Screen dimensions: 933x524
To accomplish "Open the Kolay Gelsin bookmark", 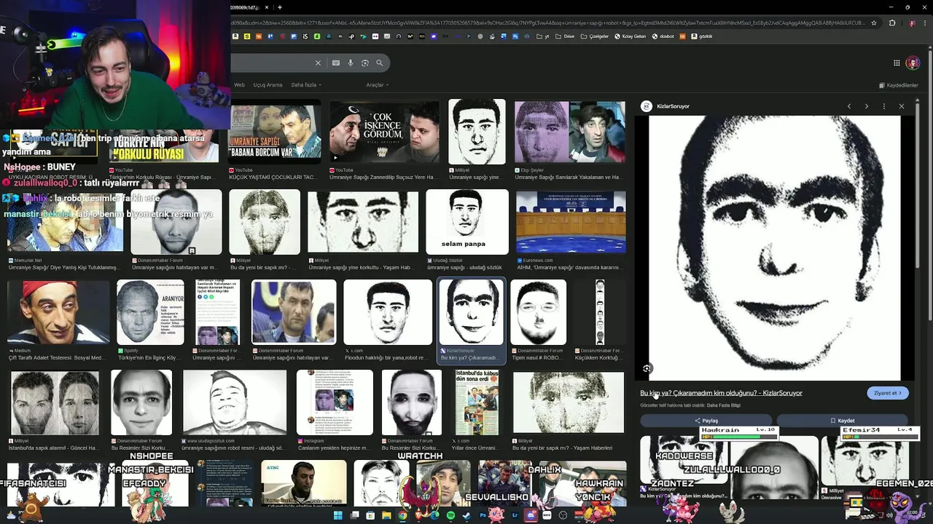I will [631, 36].
